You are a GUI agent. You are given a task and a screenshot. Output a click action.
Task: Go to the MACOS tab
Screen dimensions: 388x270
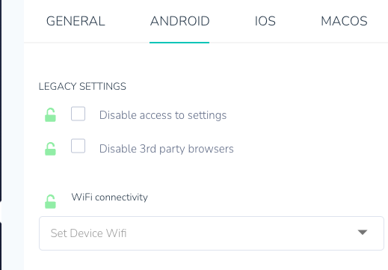pos(344,21)
